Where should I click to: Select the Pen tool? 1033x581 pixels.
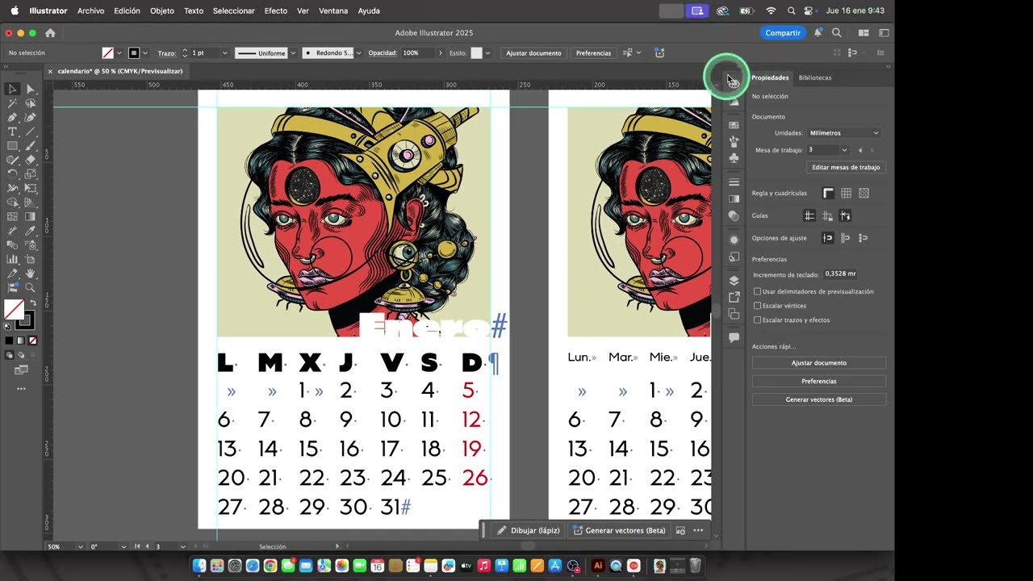(12, 117)
